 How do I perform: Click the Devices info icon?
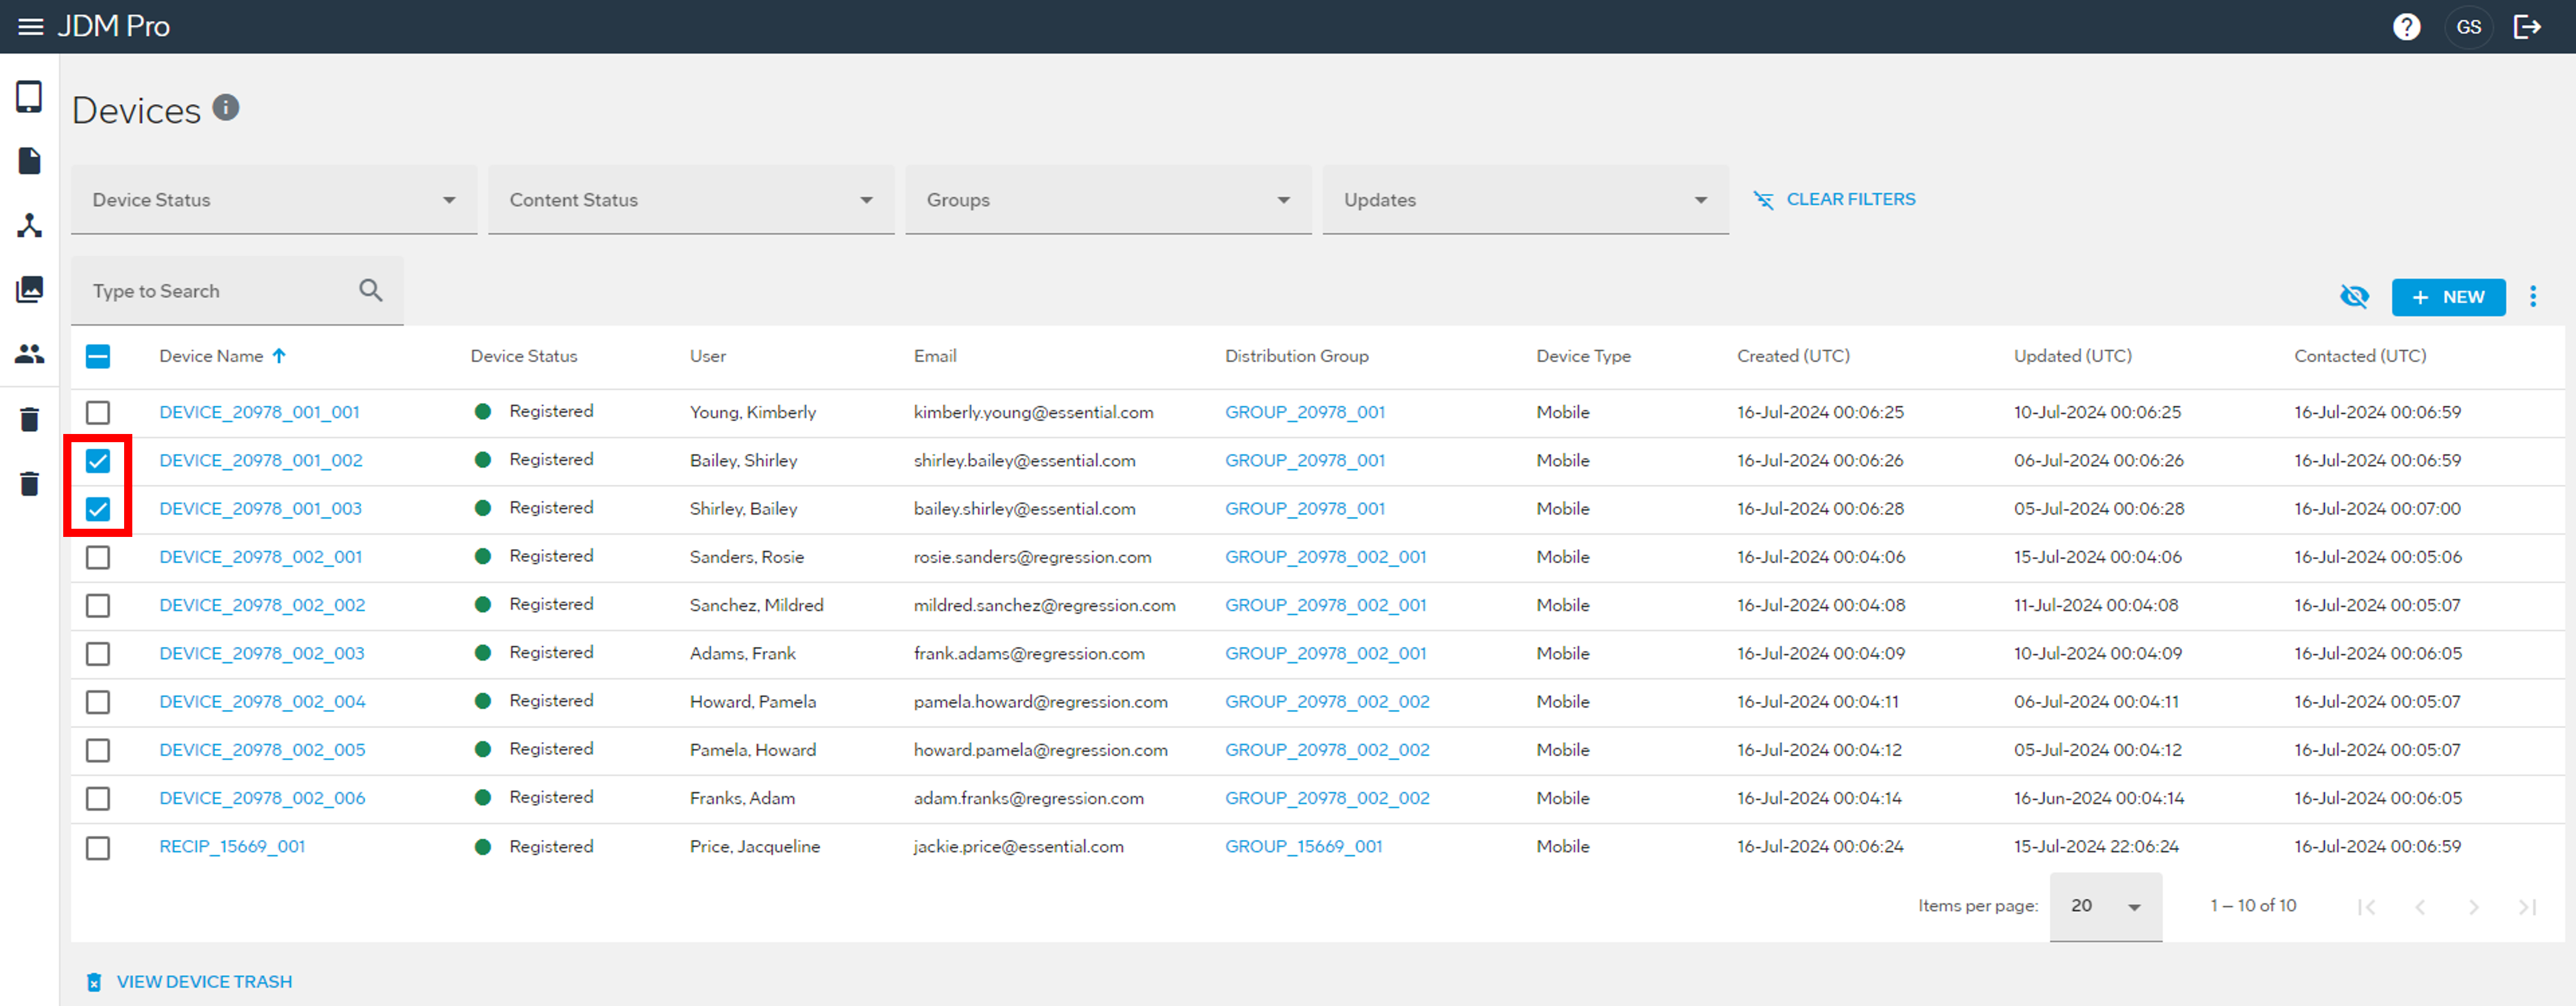(x=226, y=107)
